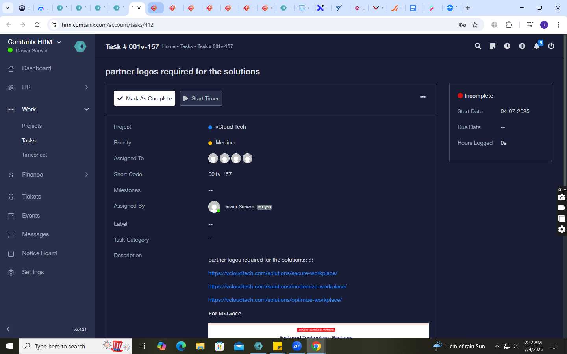Image resolution: width=567 pixels, height=354 pixels.
Task: Click last assigned user avatar
Action: pyautogui.click(x=247, y=159)
